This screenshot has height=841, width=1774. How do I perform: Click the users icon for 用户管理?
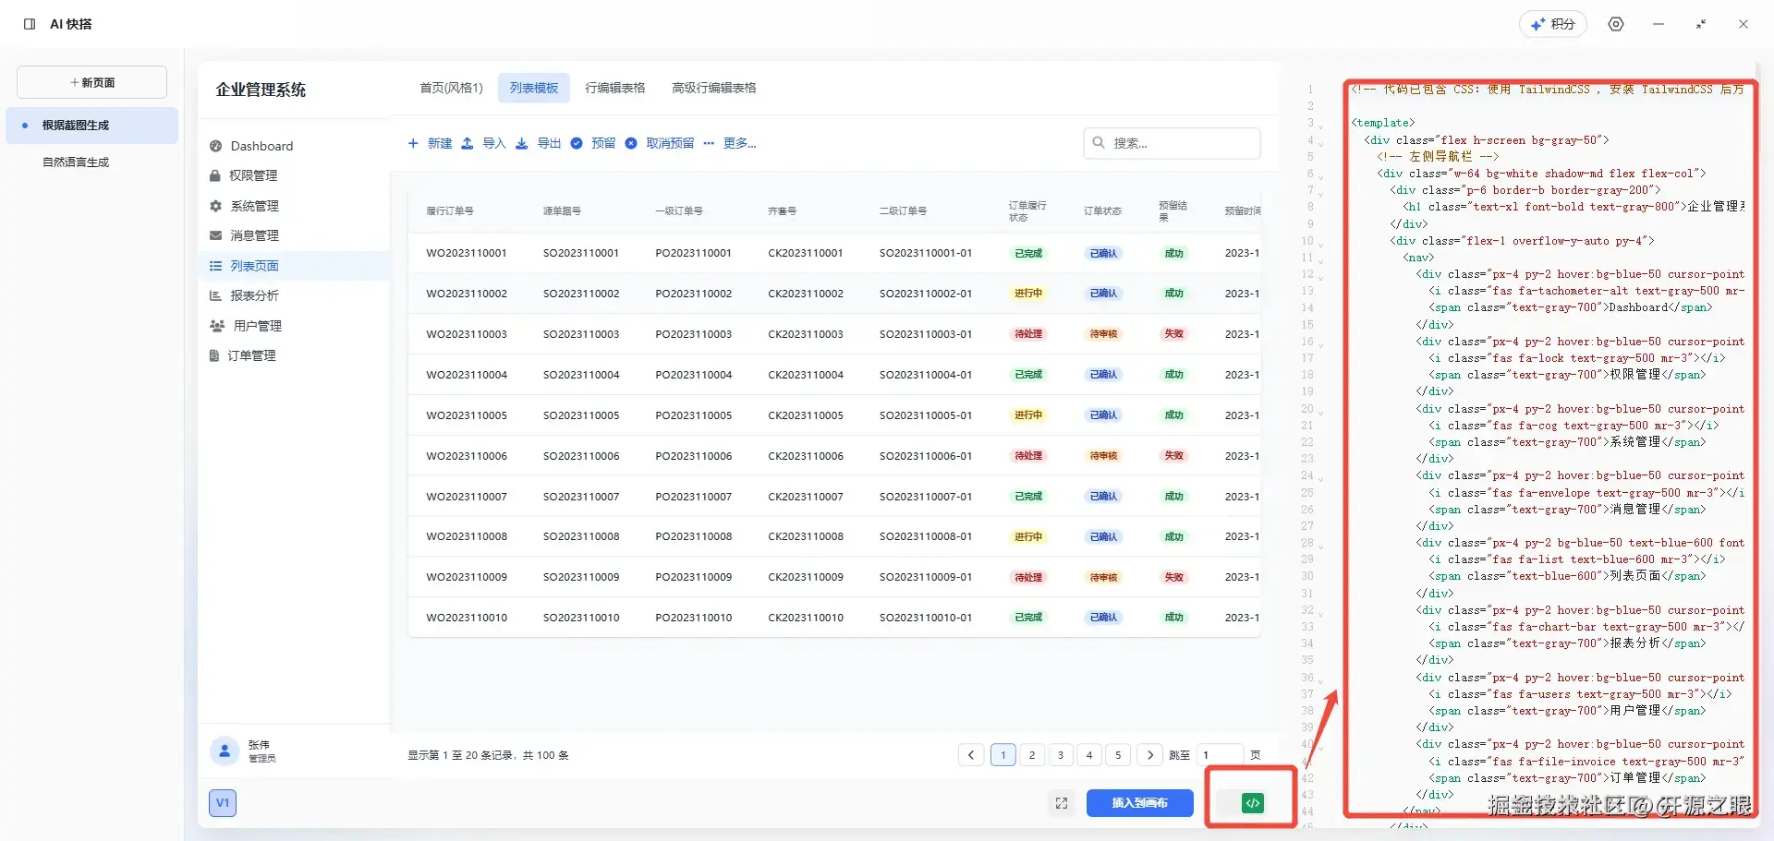217,326
